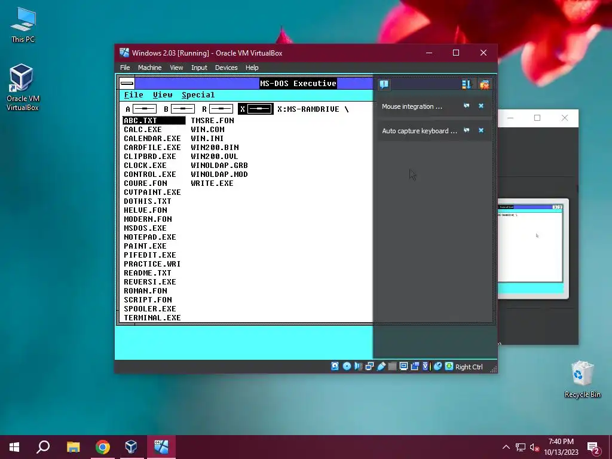
Task: Select PAINT.EXE in the file list
Action: 145,246
